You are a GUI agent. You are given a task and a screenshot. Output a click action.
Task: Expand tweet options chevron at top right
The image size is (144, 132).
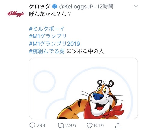[136, 6]
